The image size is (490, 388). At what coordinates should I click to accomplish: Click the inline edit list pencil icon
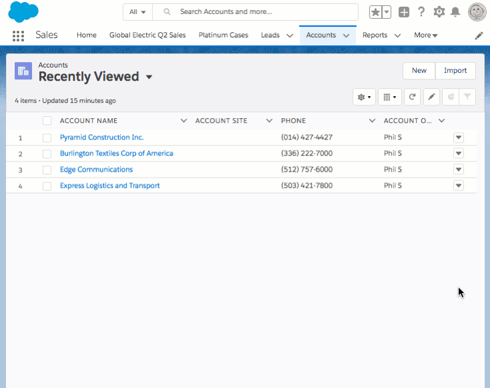(x=431, y=97)
